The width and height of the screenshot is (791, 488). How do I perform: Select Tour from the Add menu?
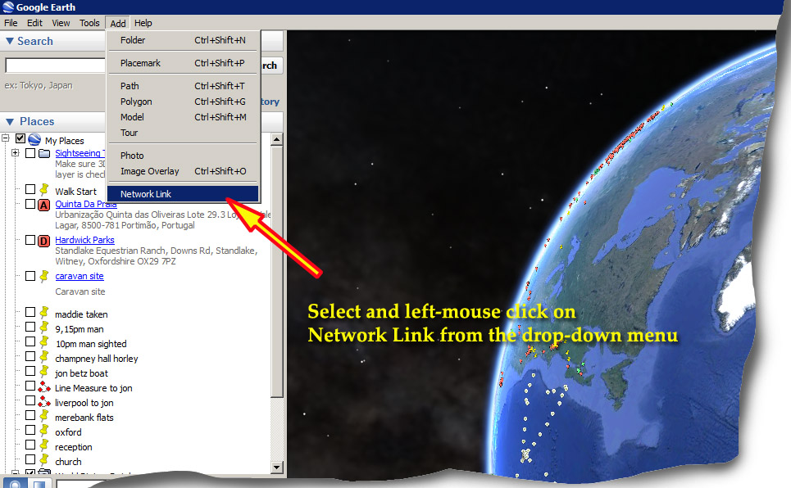(183, 133)
